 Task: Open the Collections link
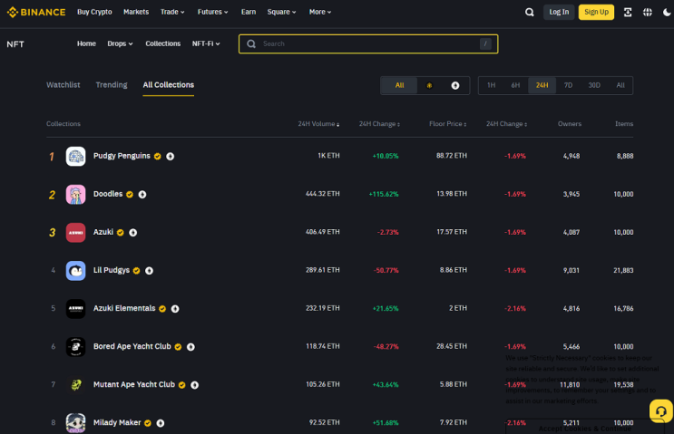pos(163,43)
